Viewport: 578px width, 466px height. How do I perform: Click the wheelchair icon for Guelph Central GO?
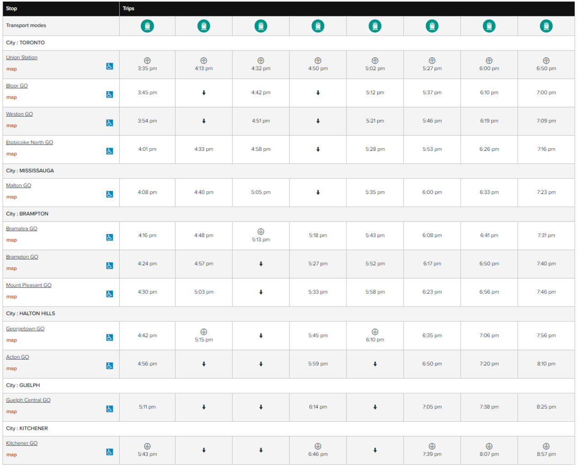110,409
